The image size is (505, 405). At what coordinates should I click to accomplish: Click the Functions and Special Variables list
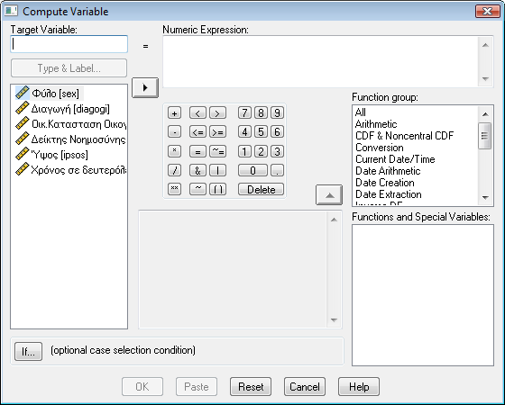click(423, 295)
